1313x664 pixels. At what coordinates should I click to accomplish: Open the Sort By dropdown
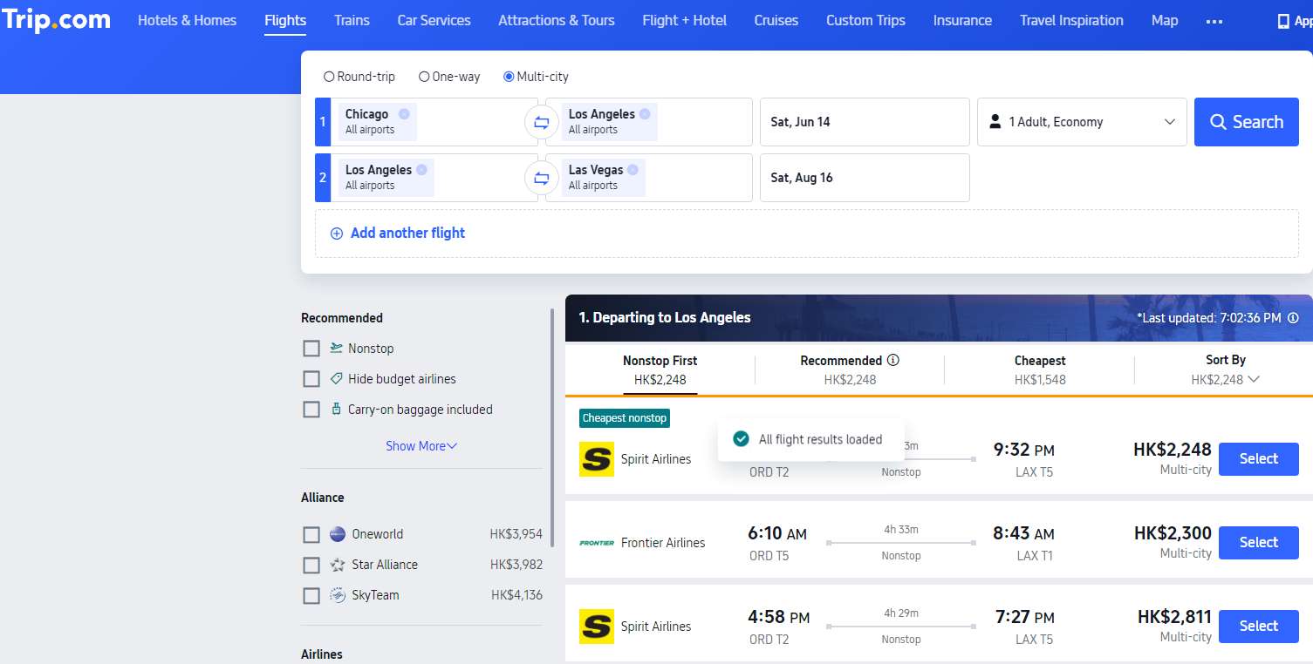click(1225, 369)
